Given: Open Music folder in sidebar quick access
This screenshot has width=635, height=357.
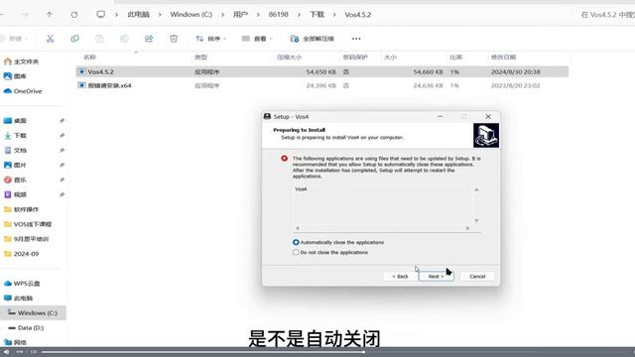Looking at the screenshot, I should click(15, 179).
